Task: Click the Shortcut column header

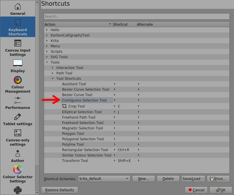Action: [124, 25]
